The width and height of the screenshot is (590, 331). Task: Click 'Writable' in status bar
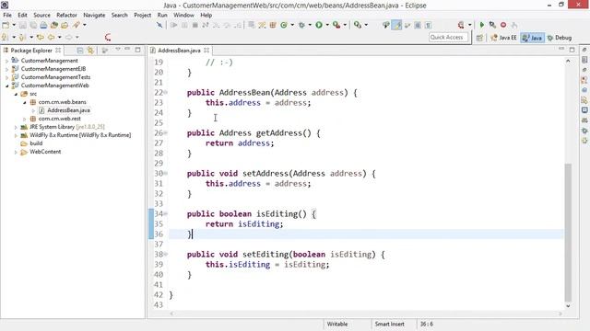337,324
